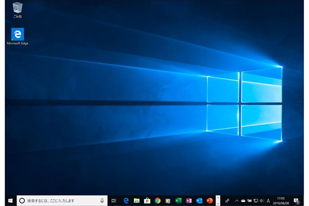The width and height of the screenshot is (309, 206).
Task: Click the taskbar search input field
Action: click(61, 200)
